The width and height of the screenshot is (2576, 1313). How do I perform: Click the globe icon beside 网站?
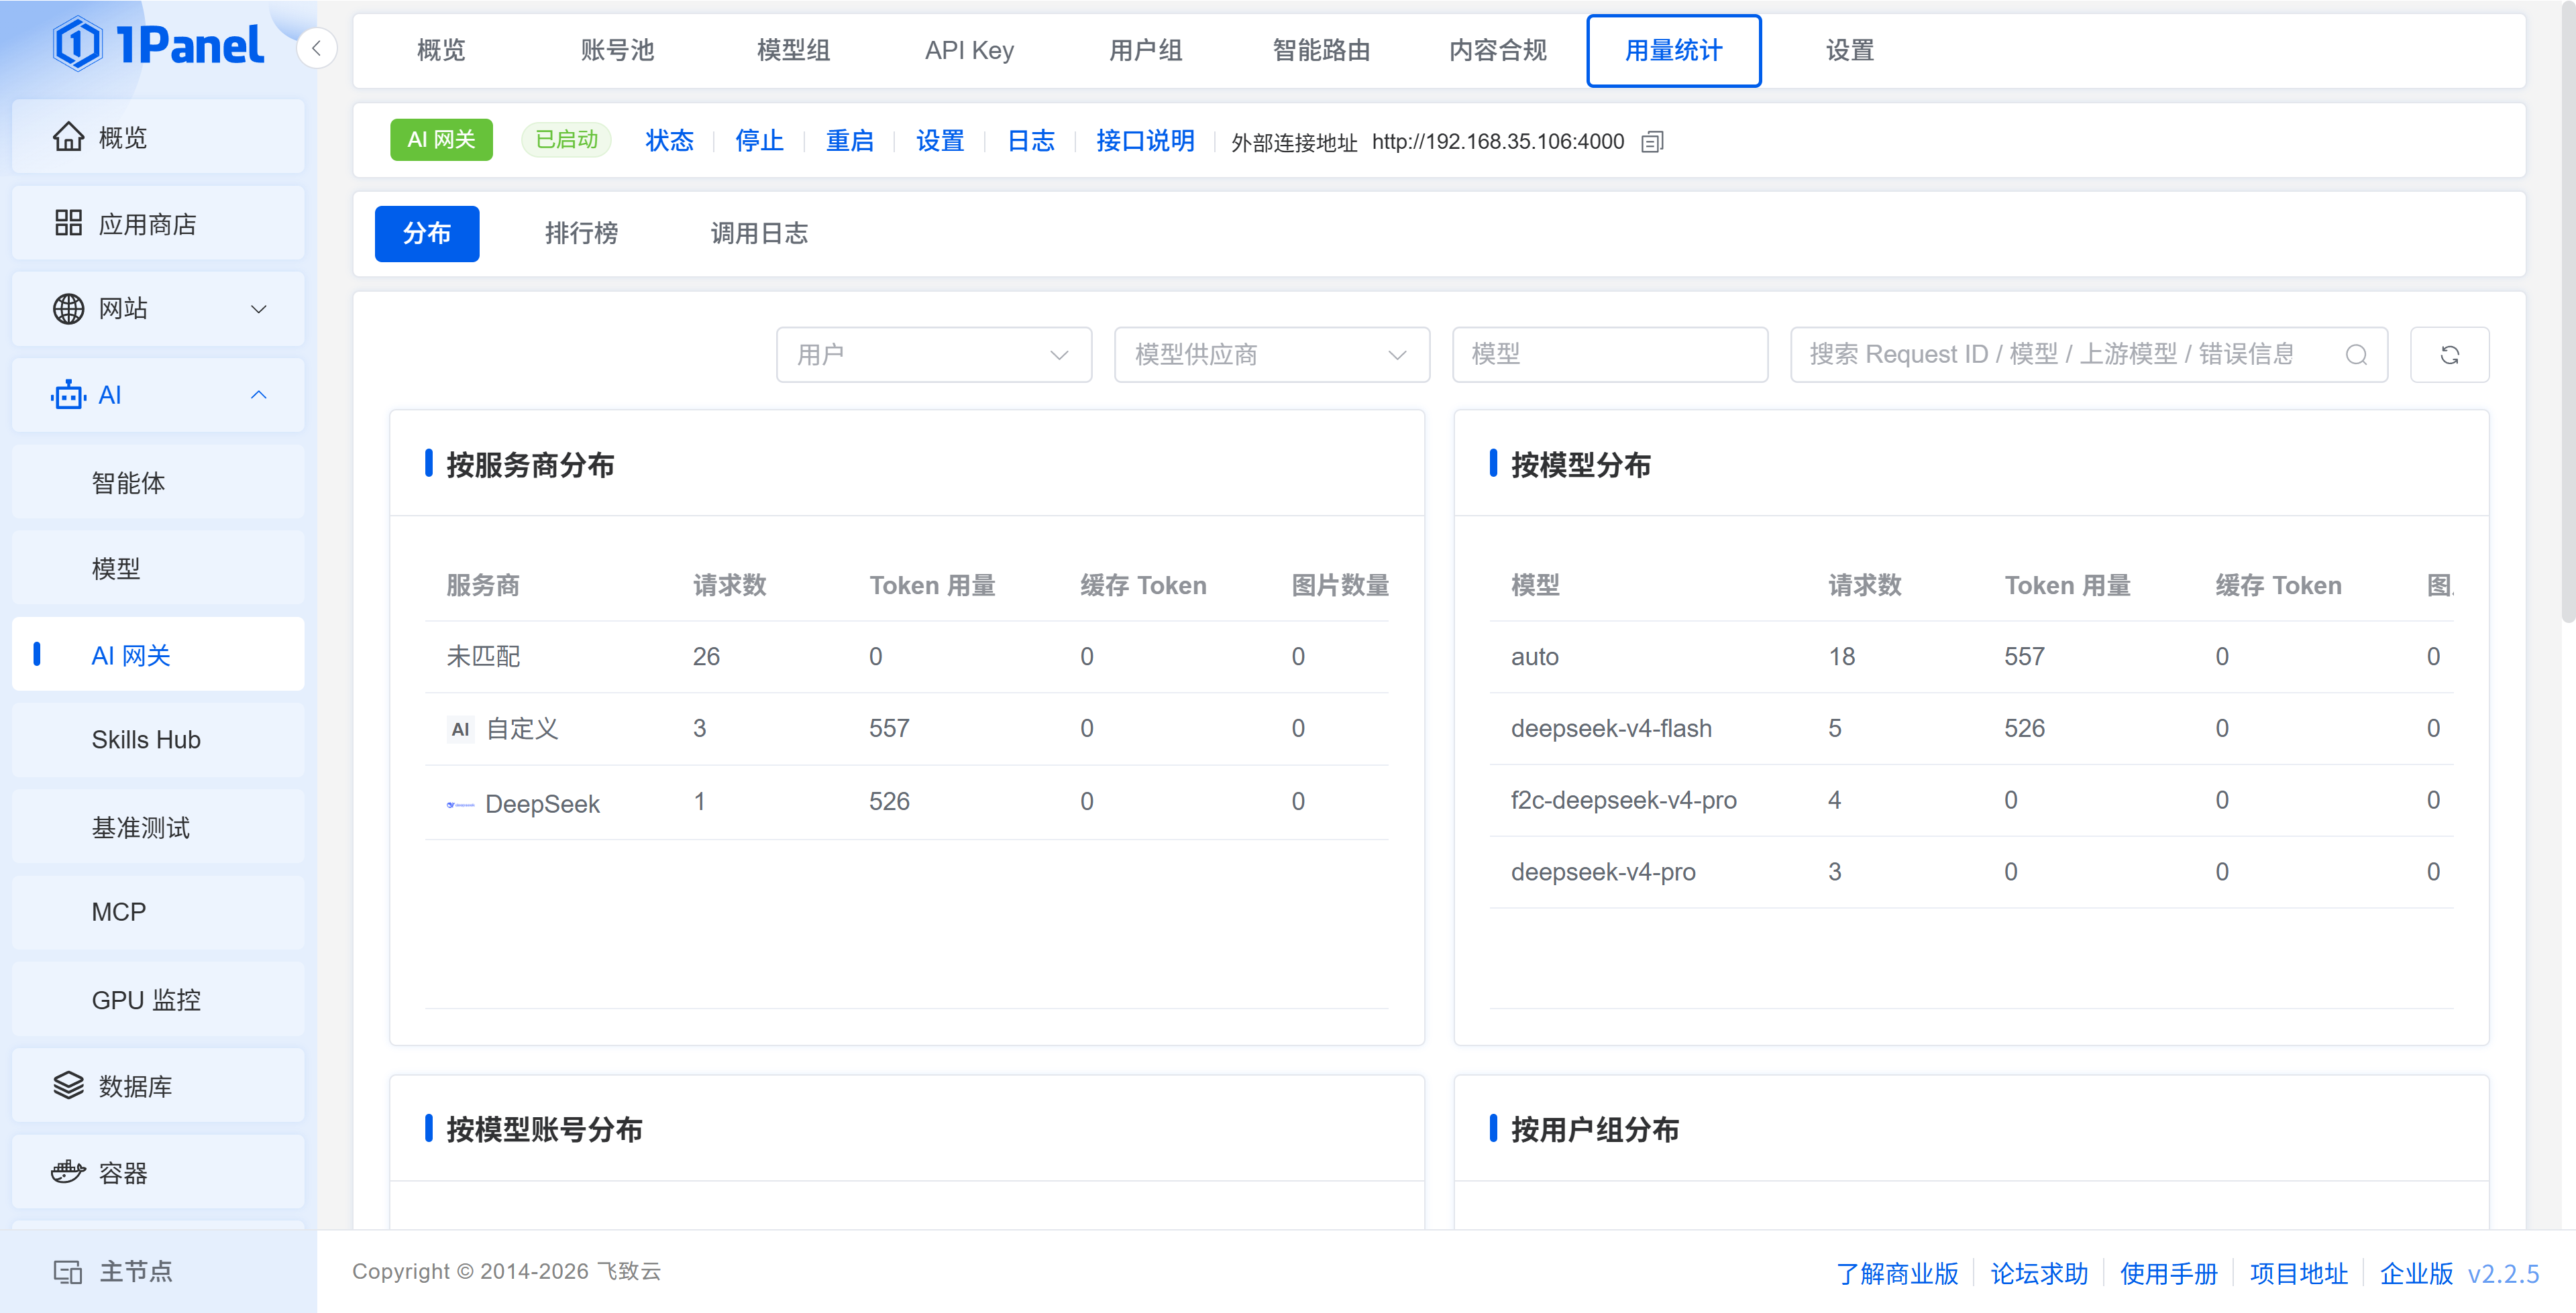pos(68,309)
